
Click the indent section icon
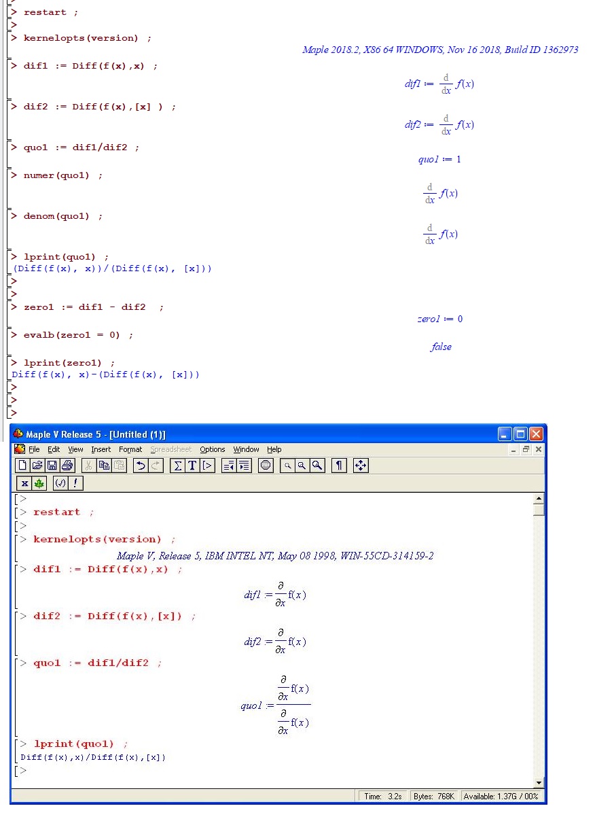pyautogui.click(x=244, y=466)
